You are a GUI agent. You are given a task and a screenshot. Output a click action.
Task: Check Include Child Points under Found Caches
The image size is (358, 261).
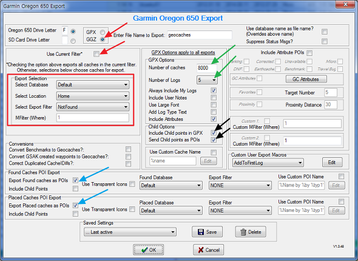click(x=75, y=189)
